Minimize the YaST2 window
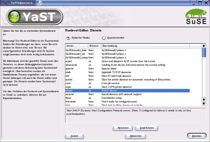 (x=193, y=3)
